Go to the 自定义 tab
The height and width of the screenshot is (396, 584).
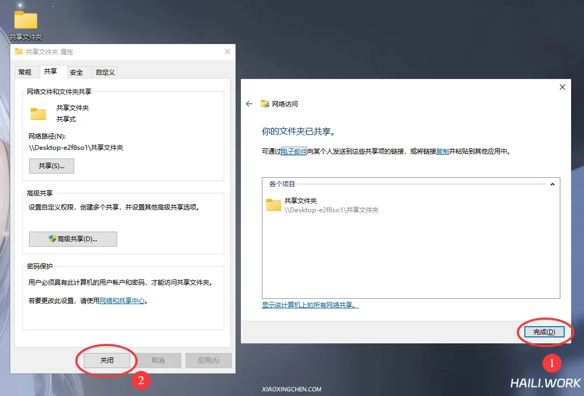[105, 72]
